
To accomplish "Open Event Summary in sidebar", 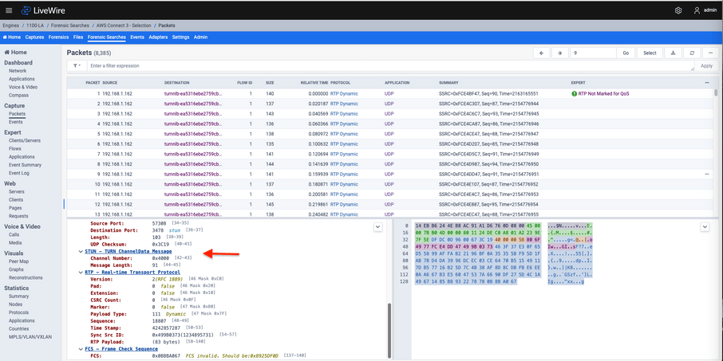I will tap(25, 165).
